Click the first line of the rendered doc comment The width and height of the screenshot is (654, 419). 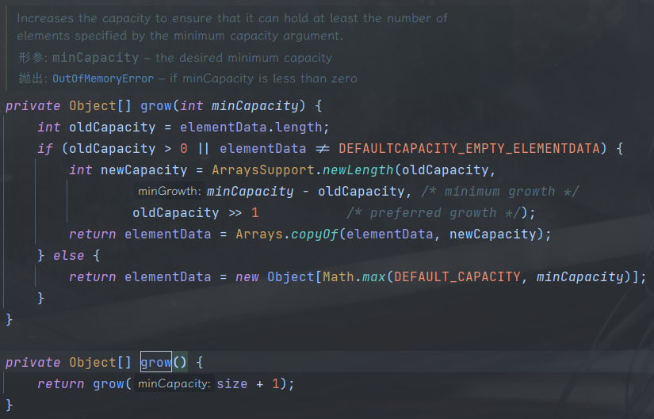tap(232, 18)
